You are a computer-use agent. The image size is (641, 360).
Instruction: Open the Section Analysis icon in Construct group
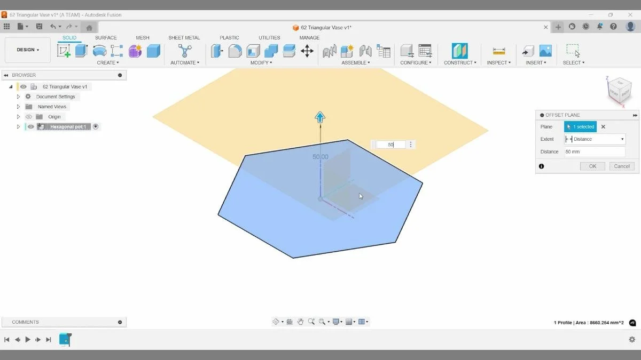[x=460, y=51]
